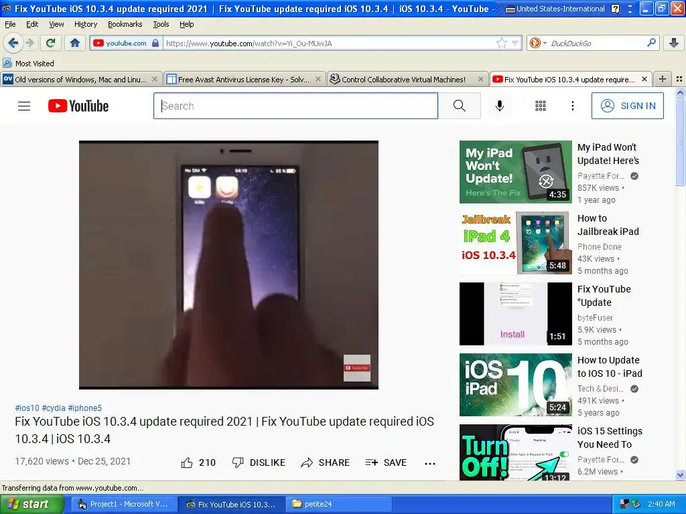Open the SHARE arrow option

tap(325, 462)
